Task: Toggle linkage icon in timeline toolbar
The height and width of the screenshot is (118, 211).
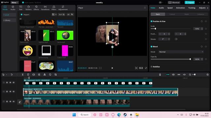Action: pyautogui.click(x=179, y=74)
